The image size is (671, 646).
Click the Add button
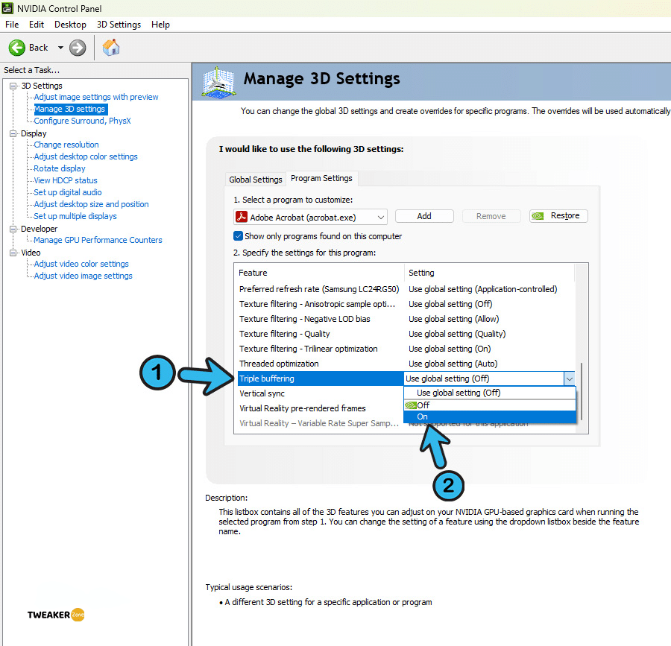(424, 216)
